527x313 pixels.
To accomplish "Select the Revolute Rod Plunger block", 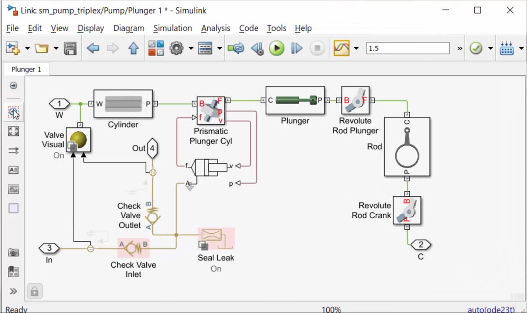I will click(x=355, y=100).
